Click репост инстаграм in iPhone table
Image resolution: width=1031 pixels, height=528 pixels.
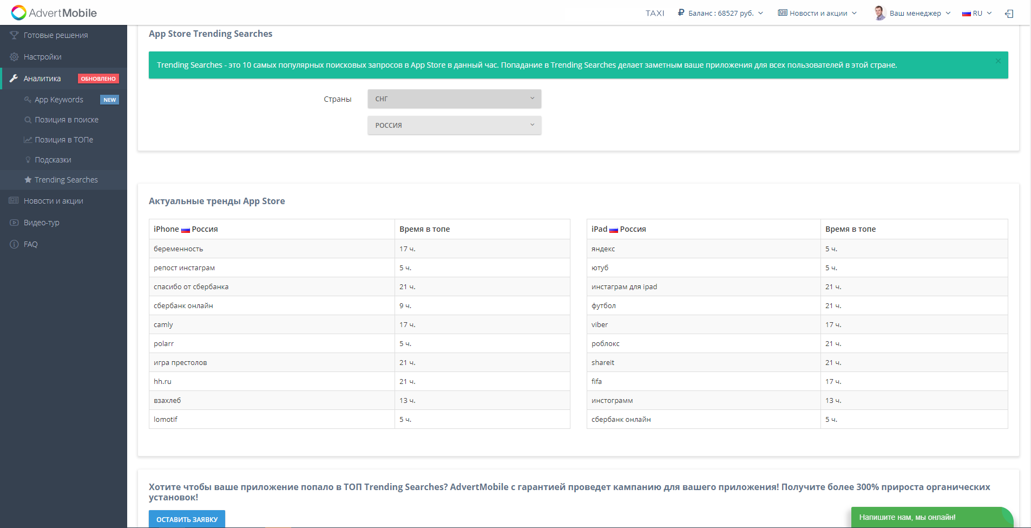point(184,268)
